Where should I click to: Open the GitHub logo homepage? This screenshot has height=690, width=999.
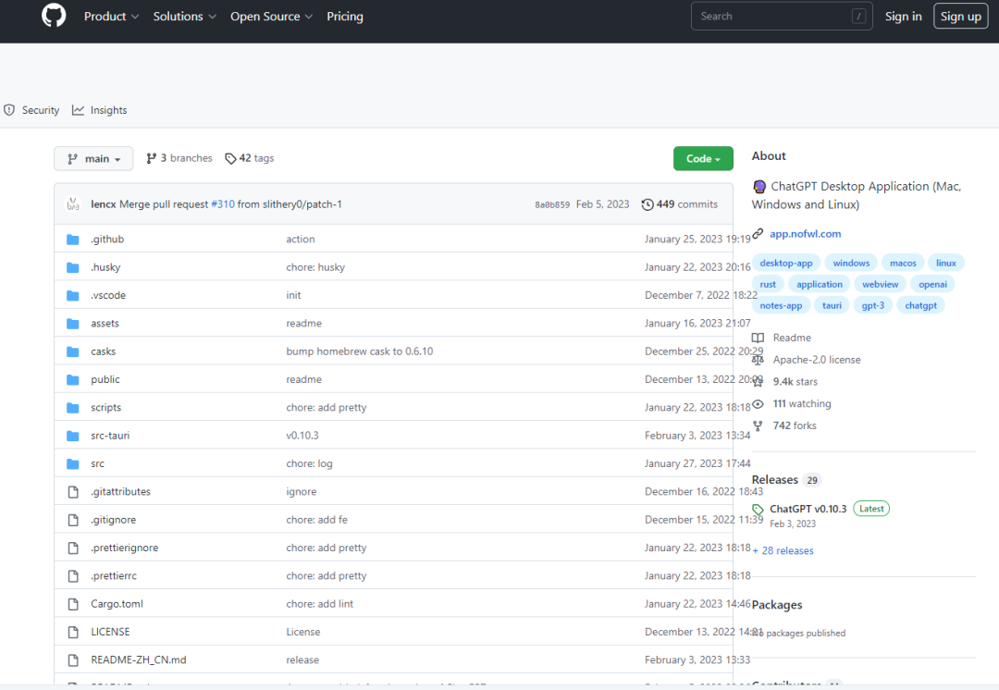point(54,16)
